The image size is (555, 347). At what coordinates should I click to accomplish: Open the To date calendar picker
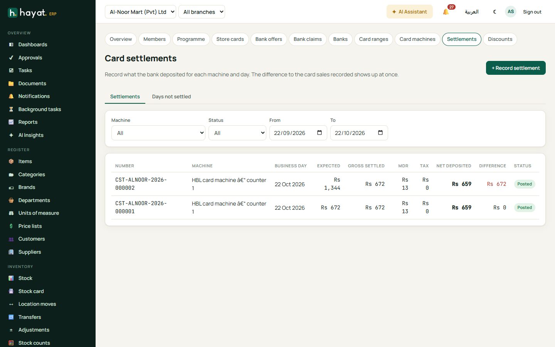click(380, 133)
